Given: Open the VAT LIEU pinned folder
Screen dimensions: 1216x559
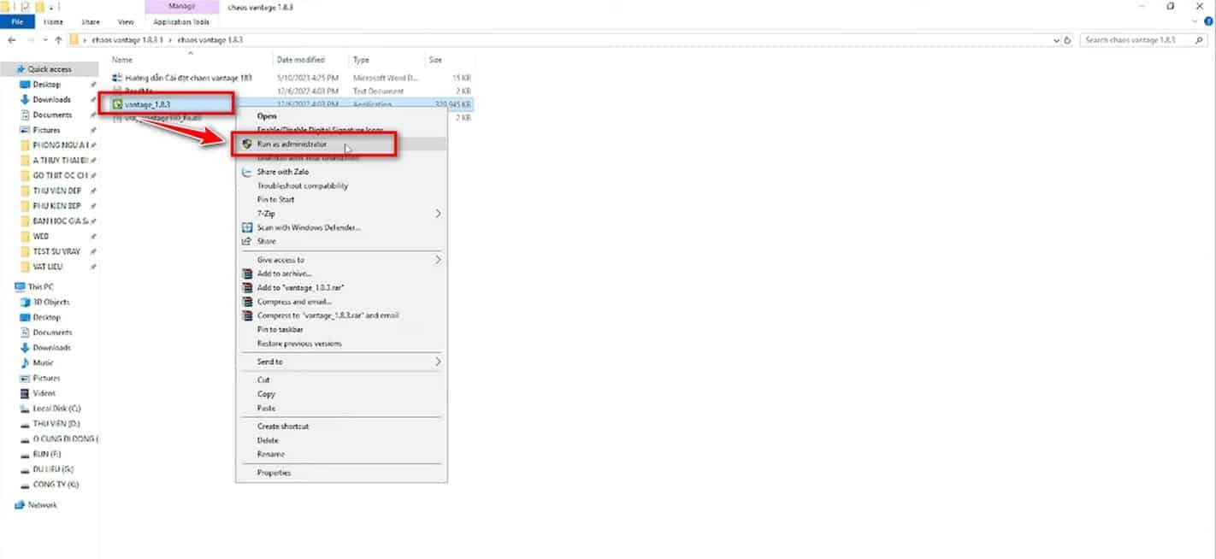Looking at the screenshot, I should 50,267.
